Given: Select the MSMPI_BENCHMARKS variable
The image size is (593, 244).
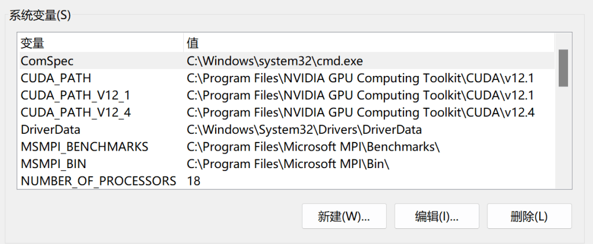Looking at the screenshot, I should pos(85,147).
